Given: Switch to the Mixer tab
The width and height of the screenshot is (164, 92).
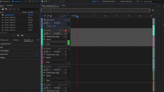Looking at the screenshot, I should [64, 5].
